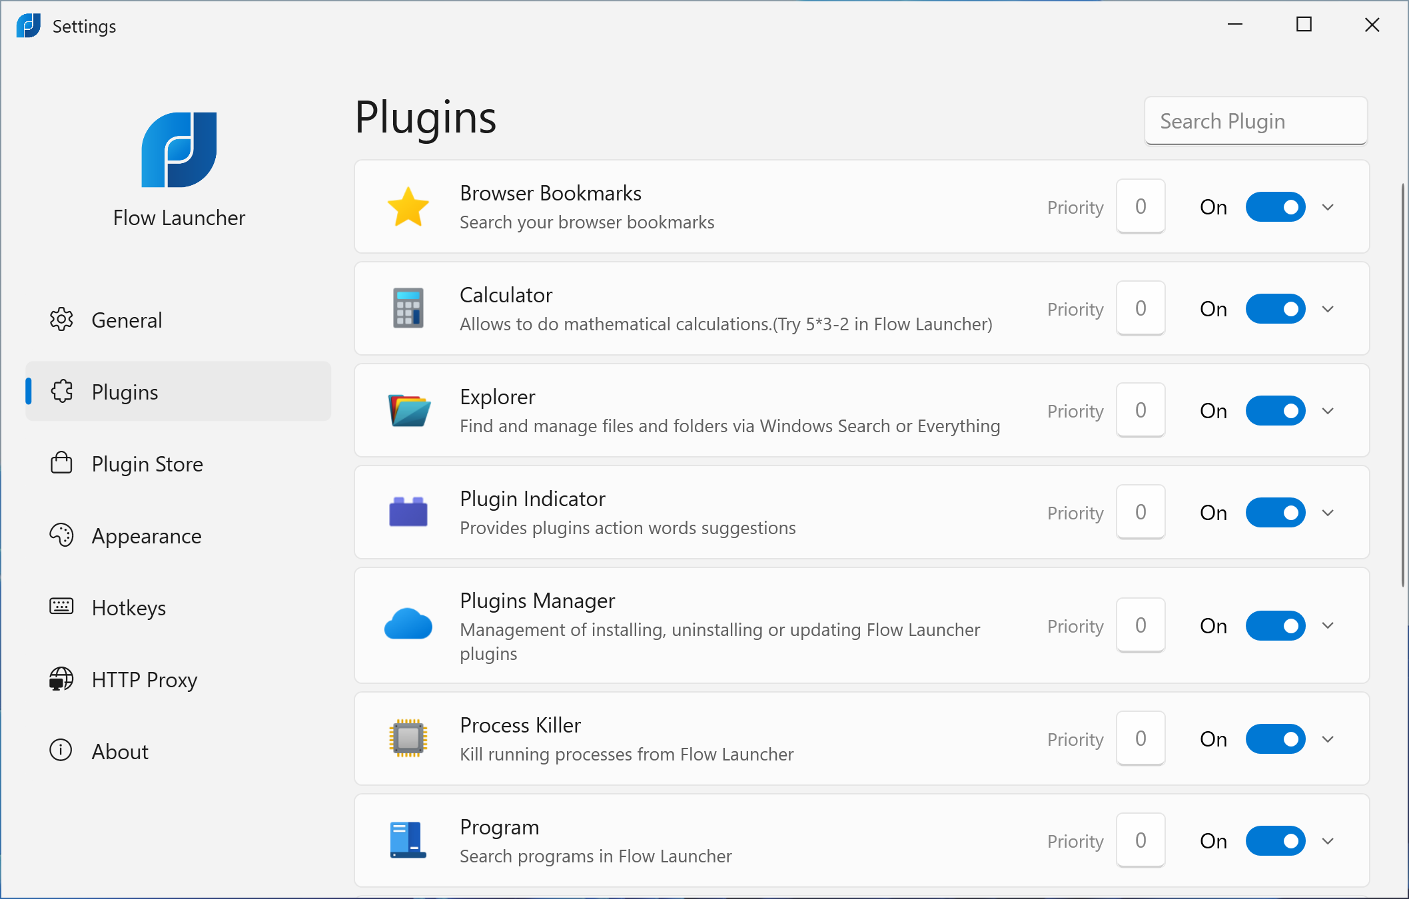Click the 'Kill running processes from Flow Launcher' text
This screenshot has width=1409, height=899.
(x=626, y=754)
